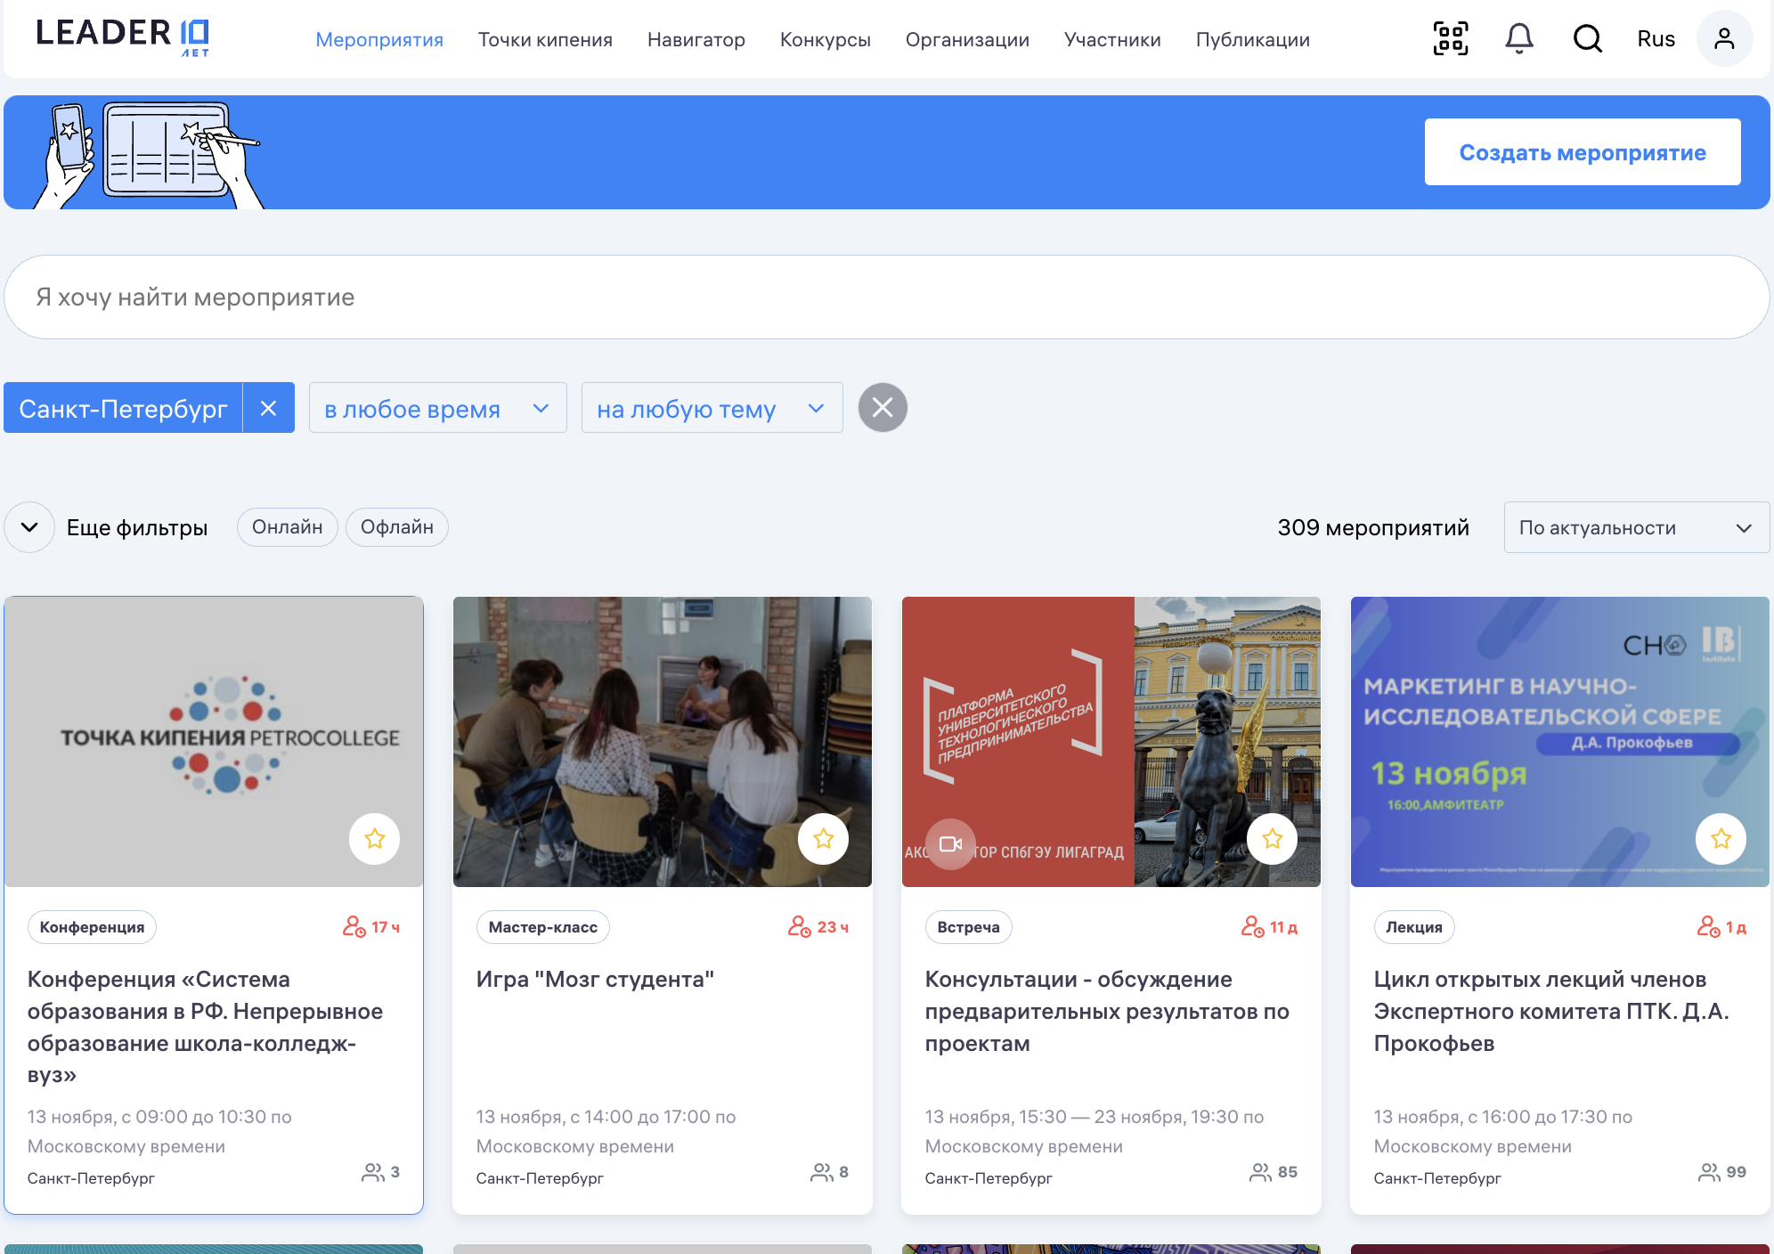Favorite the Маркетинг lecture card
This screenshot has width=1774, height=1254.
tap(1721, 839)
